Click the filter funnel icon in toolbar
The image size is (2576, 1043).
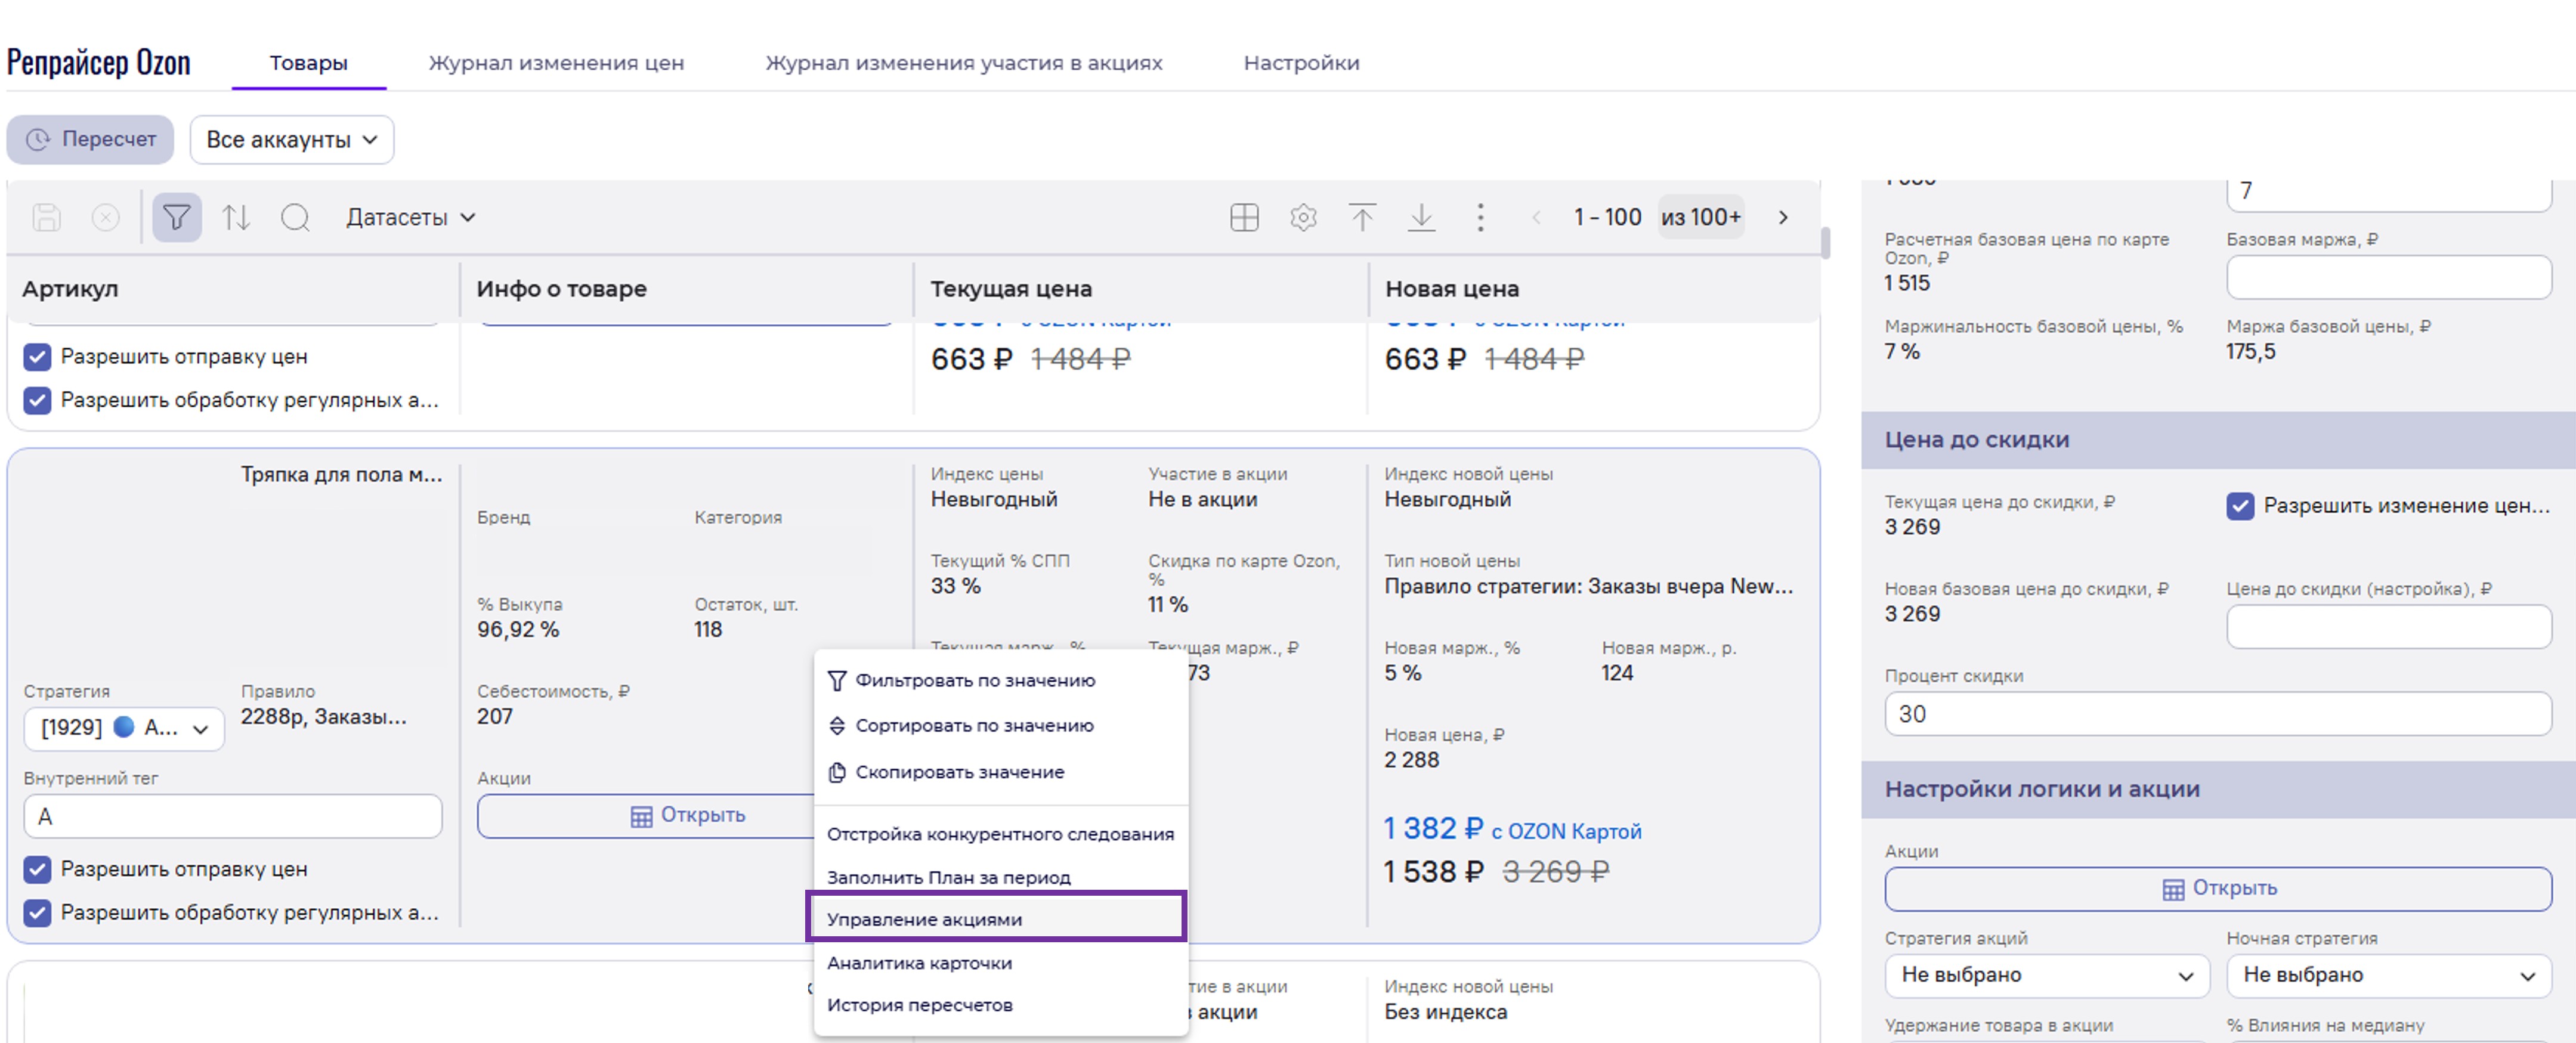pos(176,217)
